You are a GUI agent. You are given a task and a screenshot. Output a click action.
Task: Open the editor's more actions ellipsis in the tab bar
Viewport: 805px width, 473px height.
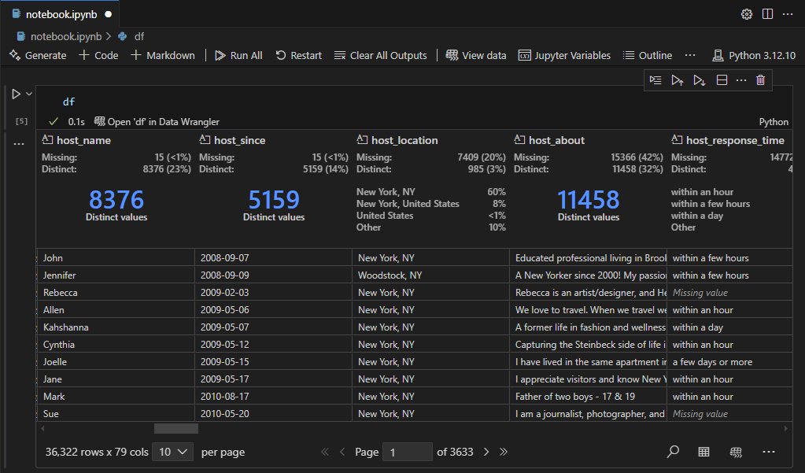[x=788, y=14]
